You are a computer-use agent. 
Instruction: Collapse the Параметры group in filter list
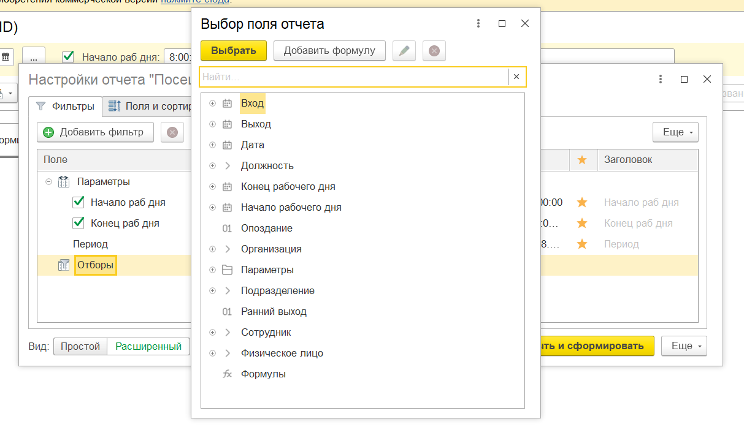pyautogui.click(x=49, y=182)
